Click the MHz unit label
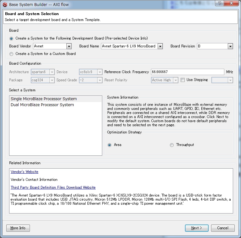The height and width of the screenshot is (238, 241). coord(230,72)
